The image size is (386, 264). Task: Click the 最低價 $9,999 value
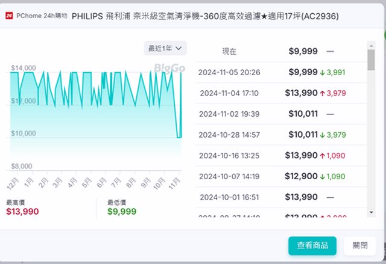tap(122, 211)
